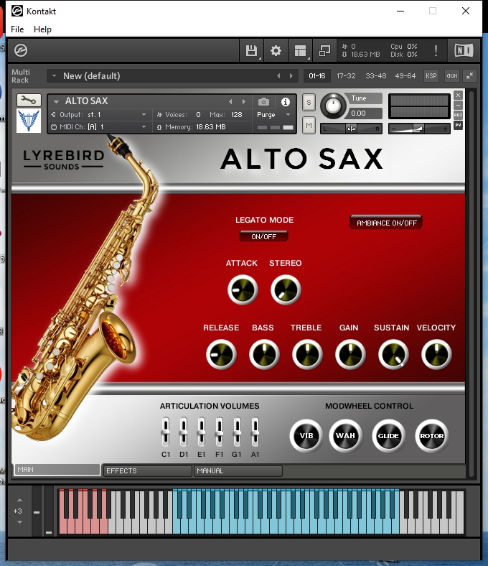Click the KSP script button

pos(431,76)
